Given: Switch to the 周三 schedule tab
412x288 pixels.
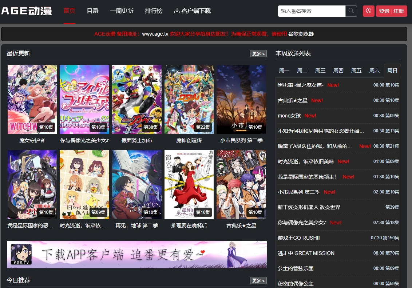Looking at the screenshot, I should (x=320, y=71).
